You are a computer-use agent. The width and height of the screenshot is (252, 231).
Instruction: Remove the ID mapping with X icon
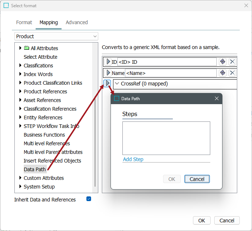coord(232,62)
